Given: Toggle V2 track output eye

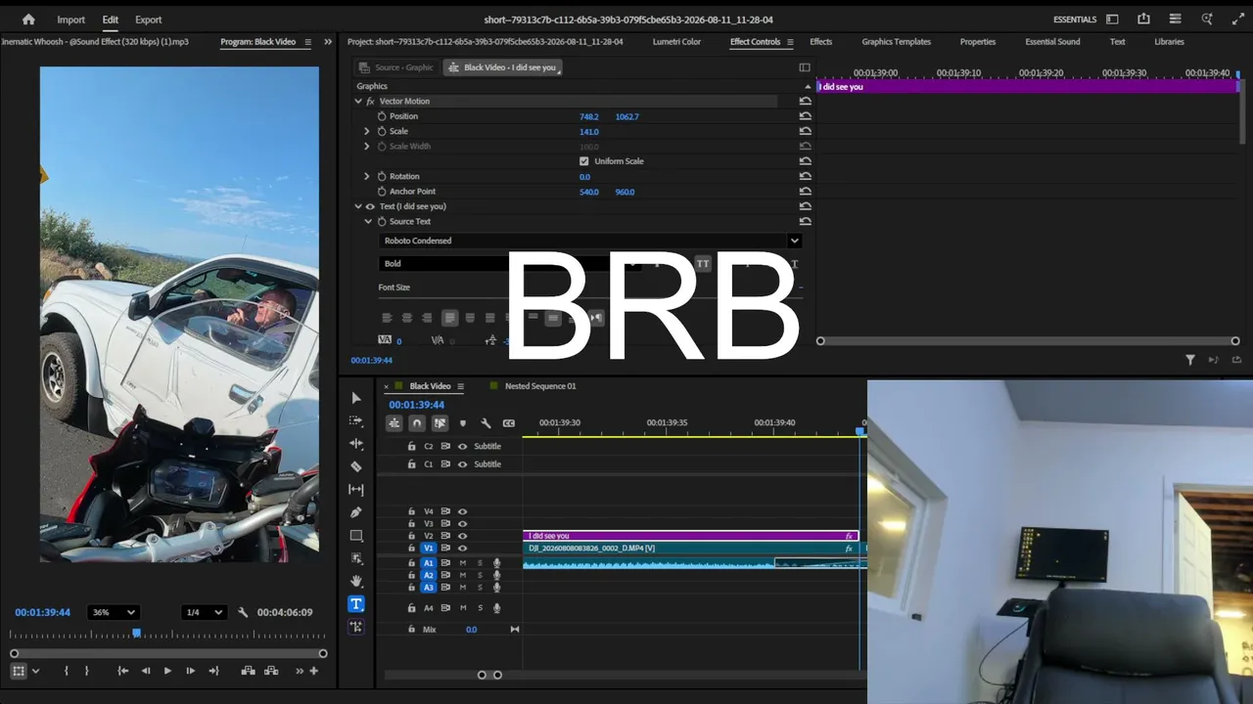Looking at the screenshot, I should click(462, 536).
